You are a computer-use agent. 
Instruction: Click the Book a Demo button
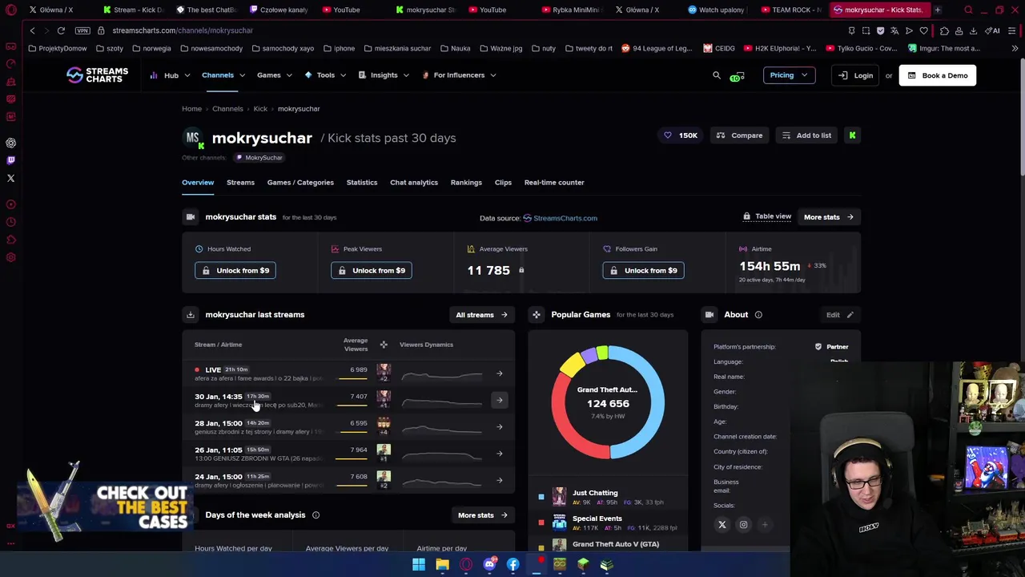tap(938, 75)
